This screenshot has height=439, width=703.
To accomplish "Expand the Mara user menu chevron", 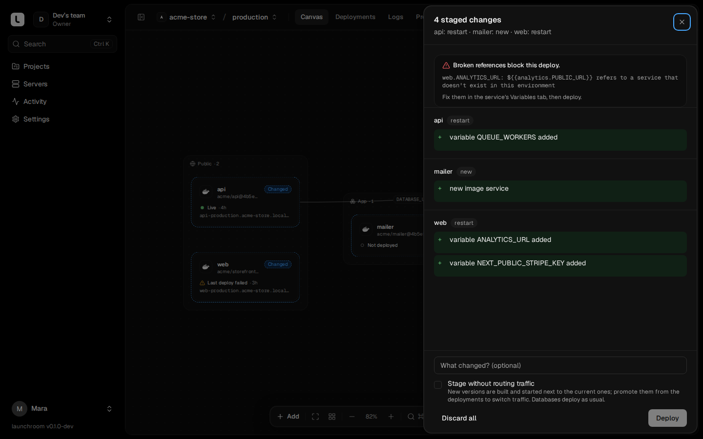I will tap(109, 409).
